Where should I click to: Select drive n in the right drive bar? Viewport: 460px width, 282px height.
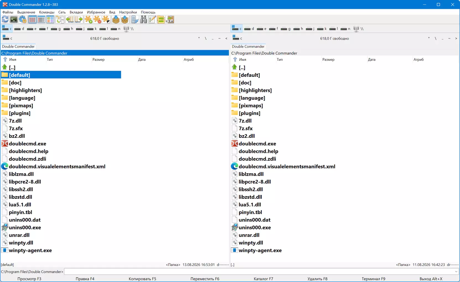pos(346,28)
